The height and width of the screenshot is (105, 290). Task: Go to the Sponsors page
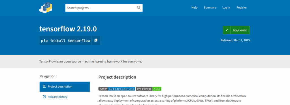click(x=210, y=8)
